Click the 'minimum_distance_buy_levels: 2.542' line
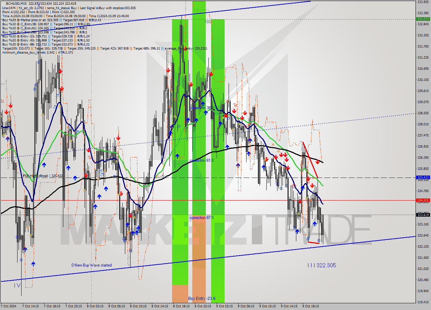431x310 pixels. point(37,52)
